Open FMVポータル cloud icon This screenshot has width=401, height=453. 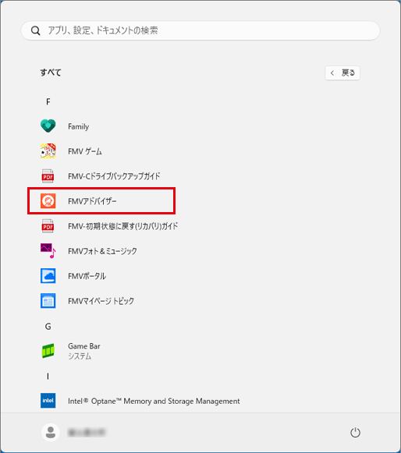(48, 276)
